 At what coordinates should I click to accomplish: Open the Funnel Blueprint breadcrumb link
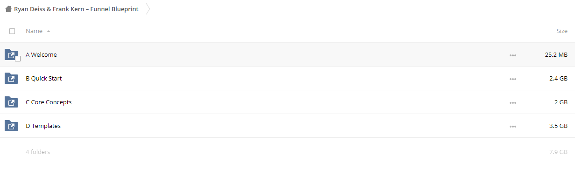(x=76, y=9)
